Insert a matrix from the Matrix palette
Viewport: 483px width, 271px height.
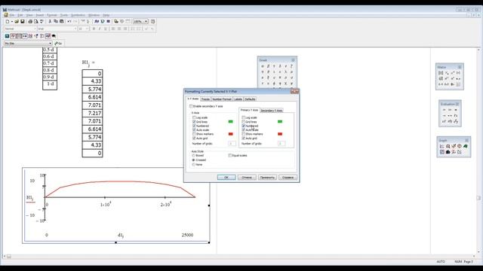pyautogui.click(x=441, y=73)
